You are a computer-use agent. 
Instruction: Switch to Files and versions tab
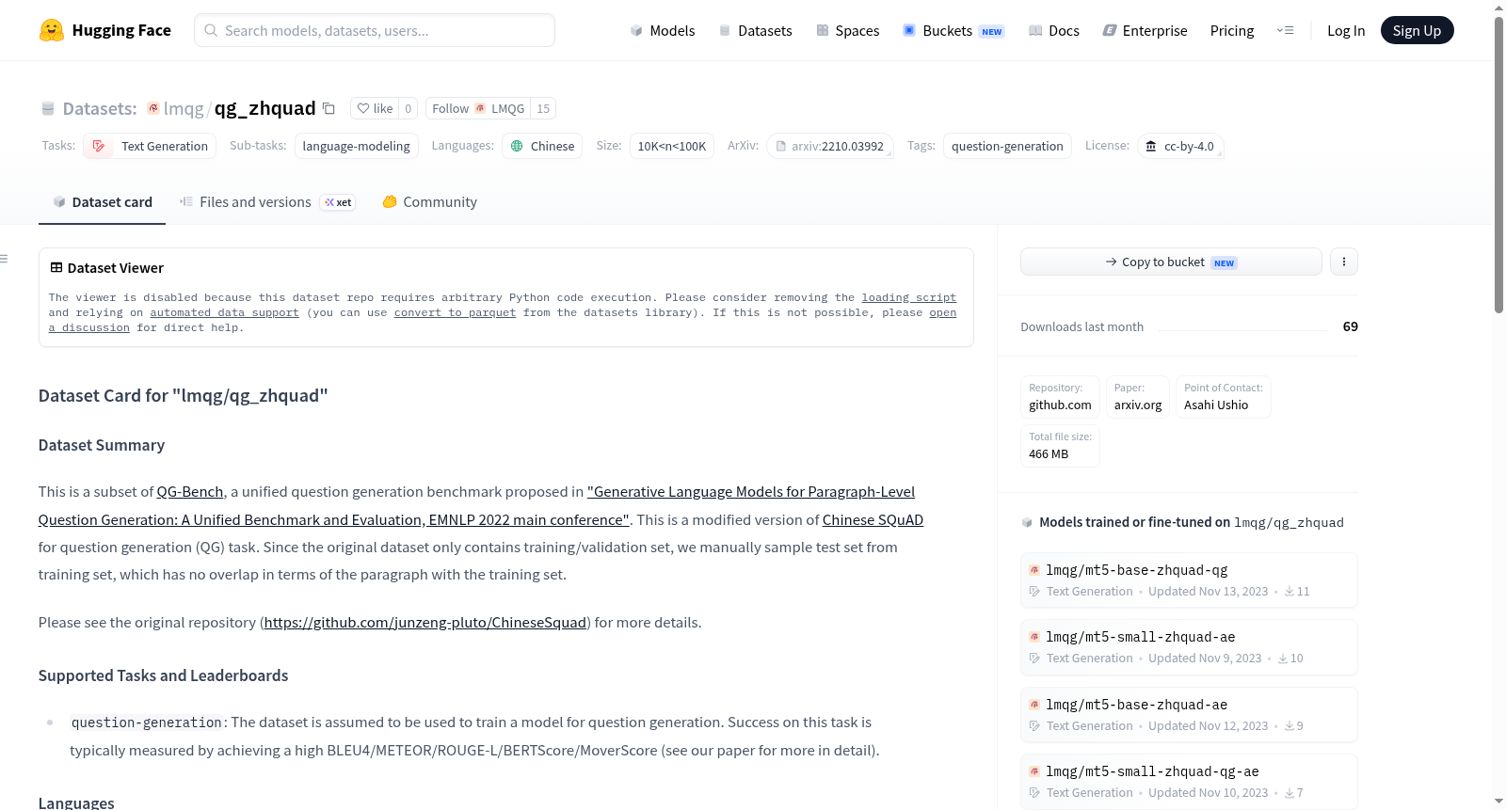267,201
